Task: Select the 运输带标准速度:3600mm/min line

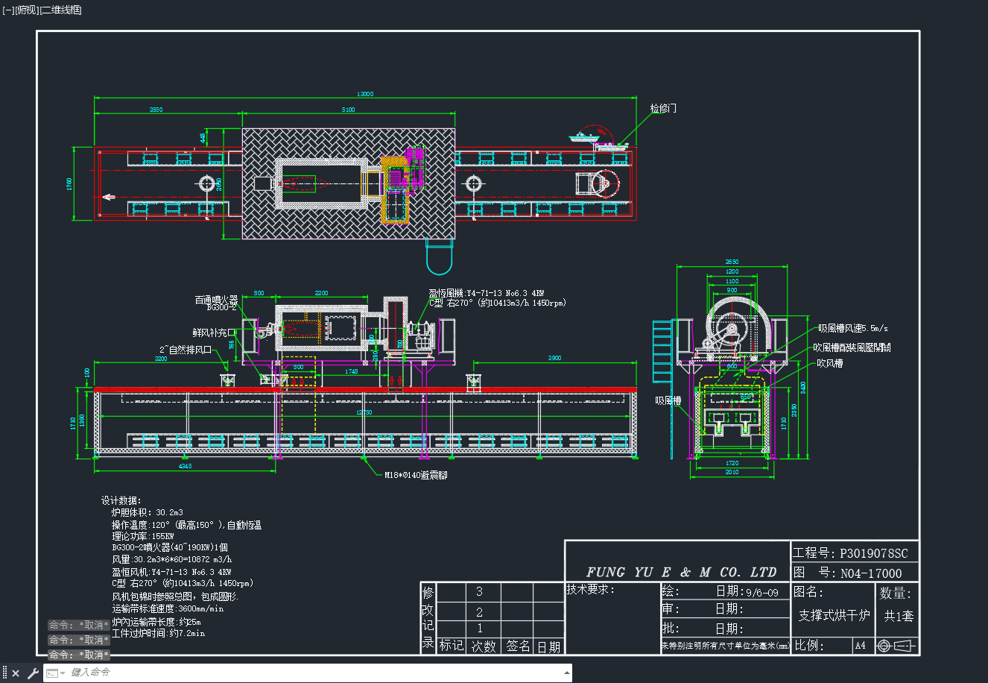Action: 168,608
